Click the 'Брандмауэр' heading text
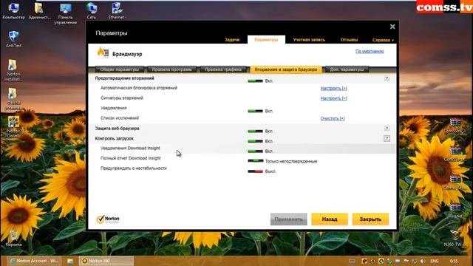Screen dimensions: 473x266 127,54
